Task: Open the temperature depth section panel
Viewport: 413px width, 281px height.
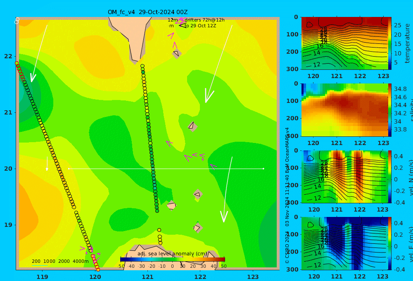Action: tap(344, 43)
